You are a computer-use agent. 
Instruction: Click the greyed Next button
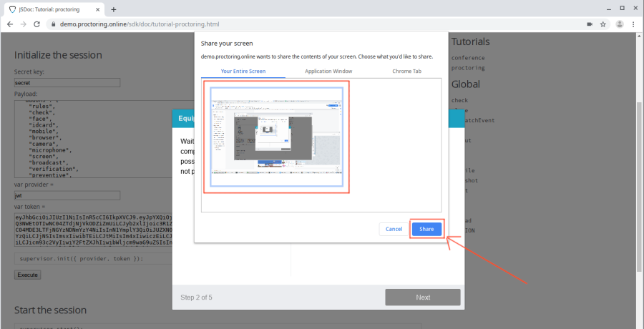423,298
